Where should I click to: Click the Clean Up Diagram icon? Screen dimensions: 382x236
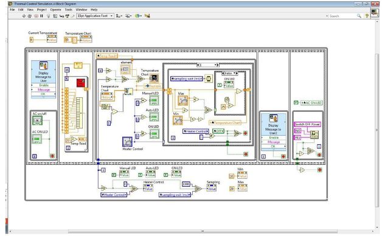coord(147,16)
